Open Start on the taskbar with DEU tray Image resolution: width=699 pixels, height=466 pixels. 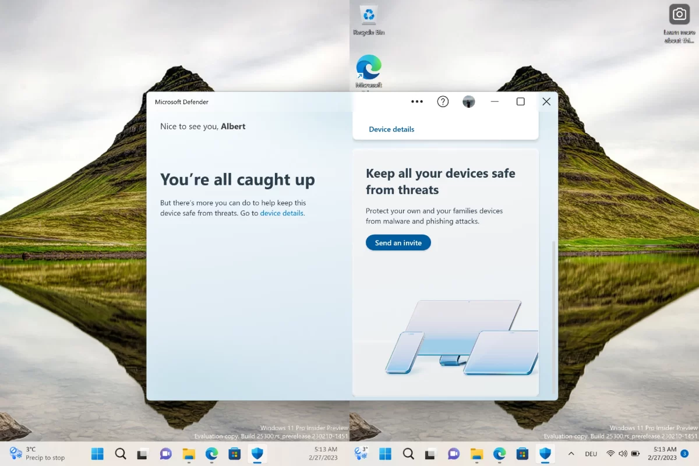click(385, 454)
